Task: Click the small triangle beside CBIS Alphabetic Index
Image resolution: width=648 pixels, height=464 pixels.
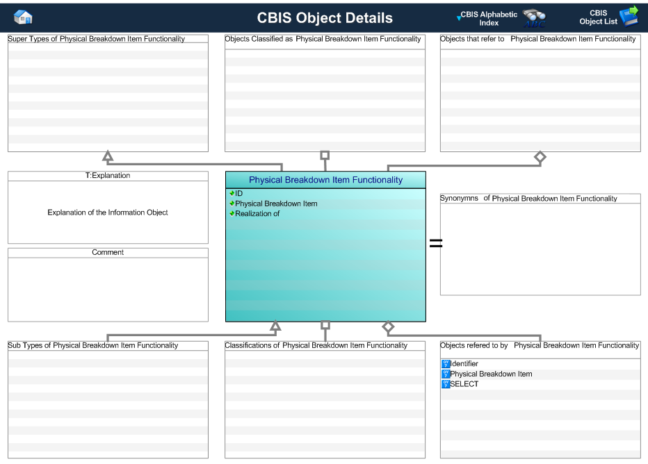Action: click(458, 18)
